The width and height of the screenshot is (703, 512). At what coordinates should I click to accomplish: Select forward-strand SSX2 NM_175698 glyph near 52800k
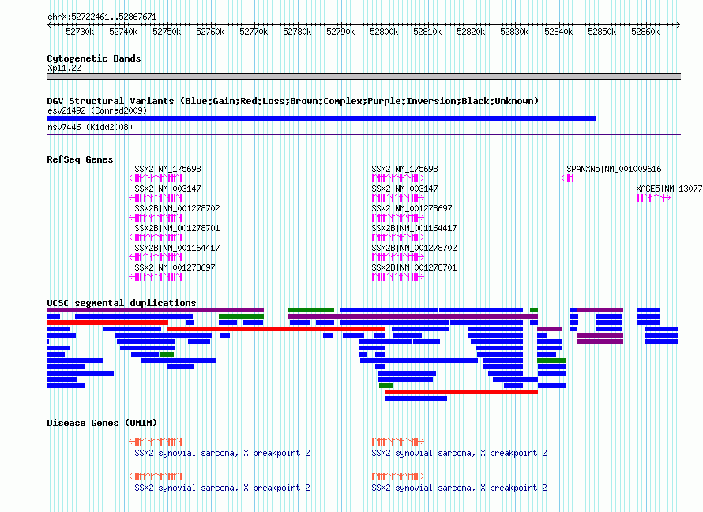pos(398,178)
